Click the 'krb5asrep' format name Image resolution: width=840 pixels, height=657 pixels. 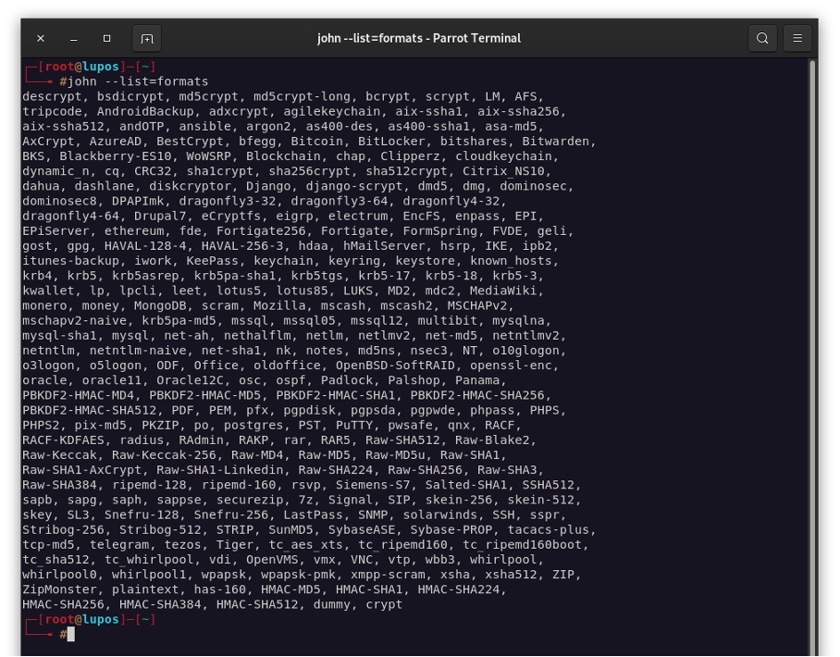pyautogui.click(x=145, y=276)
